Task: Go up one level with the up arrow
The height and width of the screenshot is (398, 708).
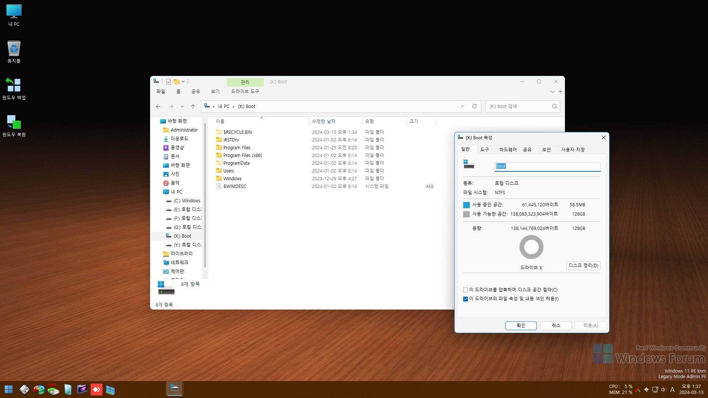Action: [193, 107]
